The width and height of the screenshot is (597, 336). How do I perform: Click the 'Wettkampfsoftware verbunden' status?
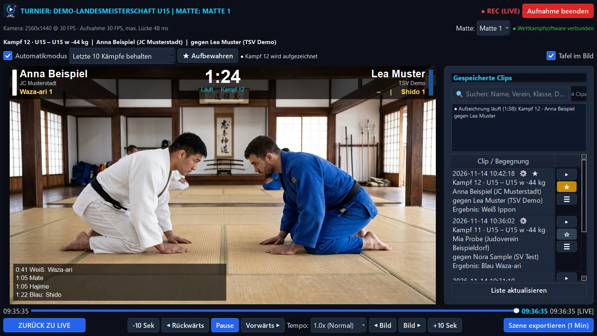pyautogui.click(x=553, y=28)
